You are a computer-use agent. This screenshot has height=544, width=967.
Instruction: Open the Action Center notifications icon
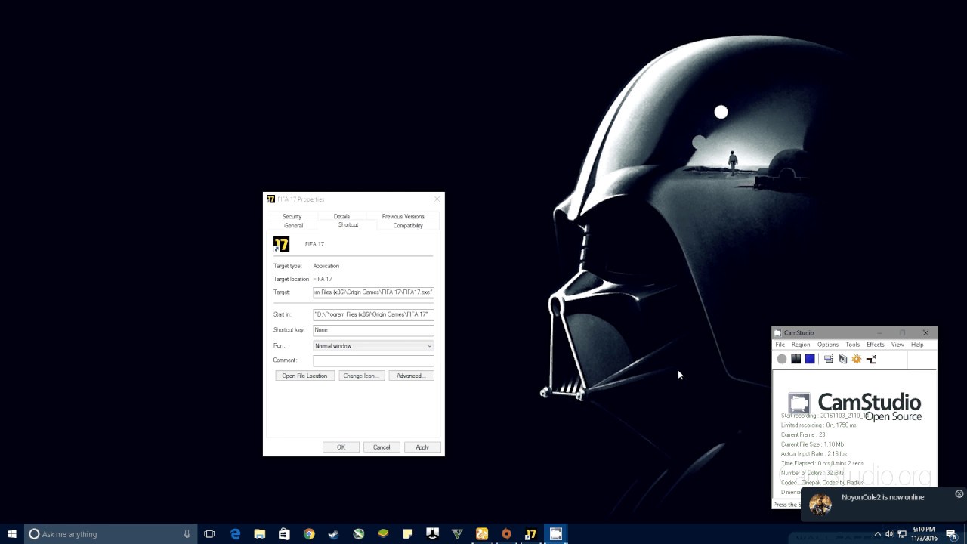click(x=953, y=534)
